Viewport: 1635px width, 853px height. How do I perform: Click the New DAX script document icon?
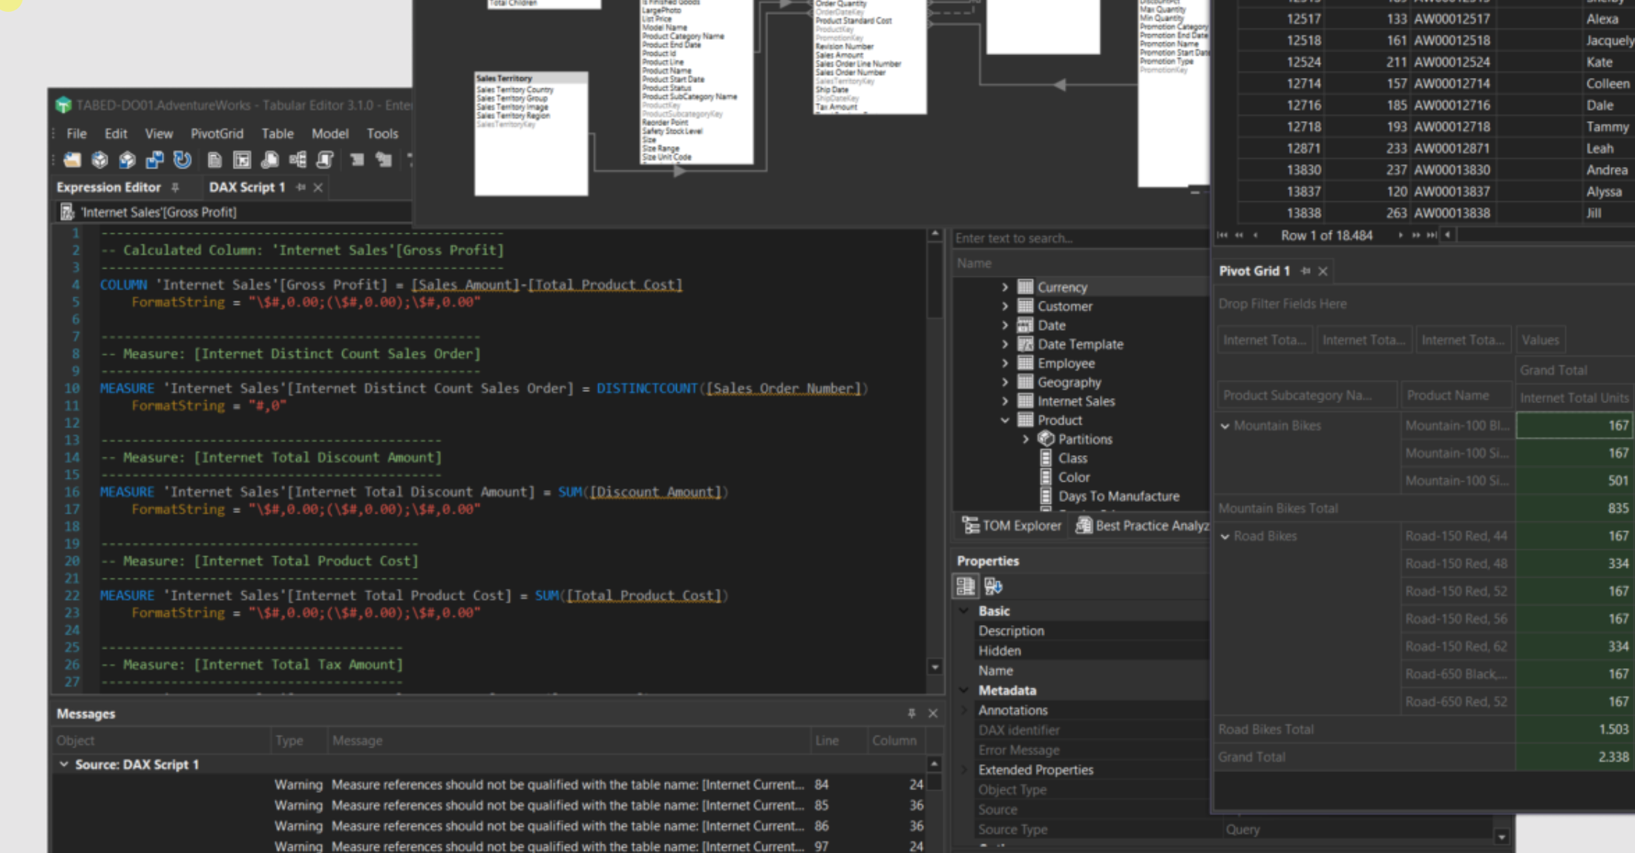214,160
